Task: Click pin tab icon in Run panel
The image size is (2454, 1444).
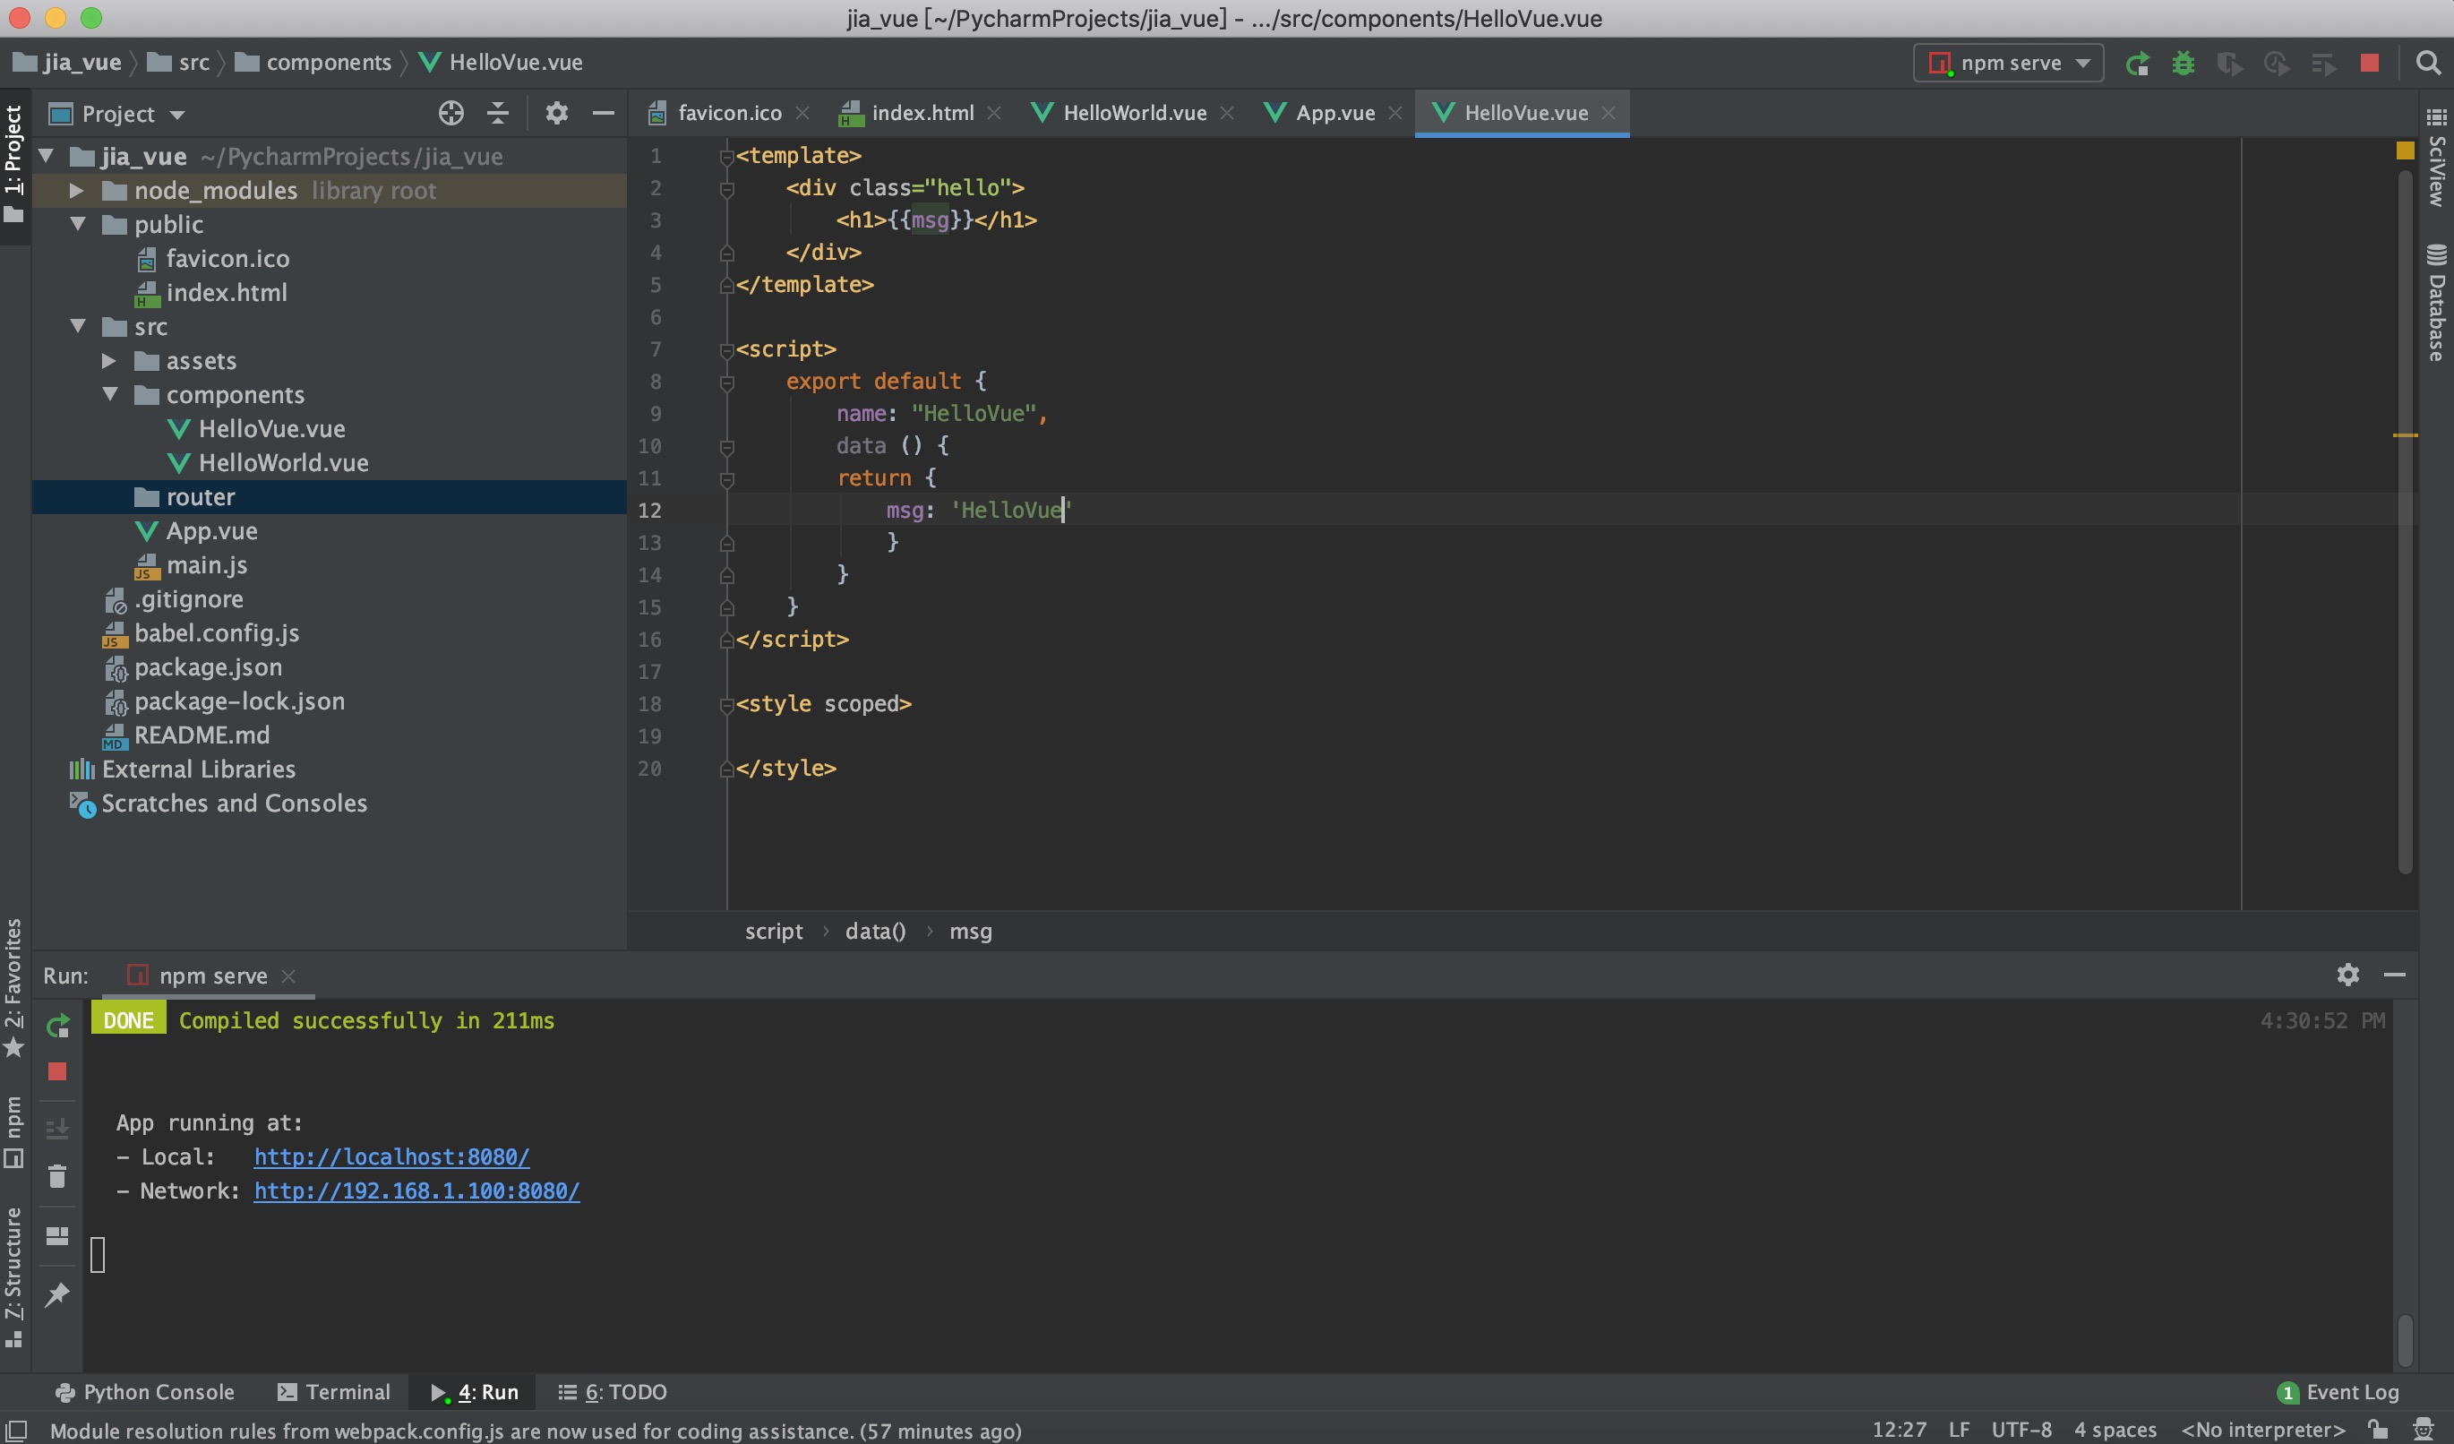Action: tap(57, 1294)
